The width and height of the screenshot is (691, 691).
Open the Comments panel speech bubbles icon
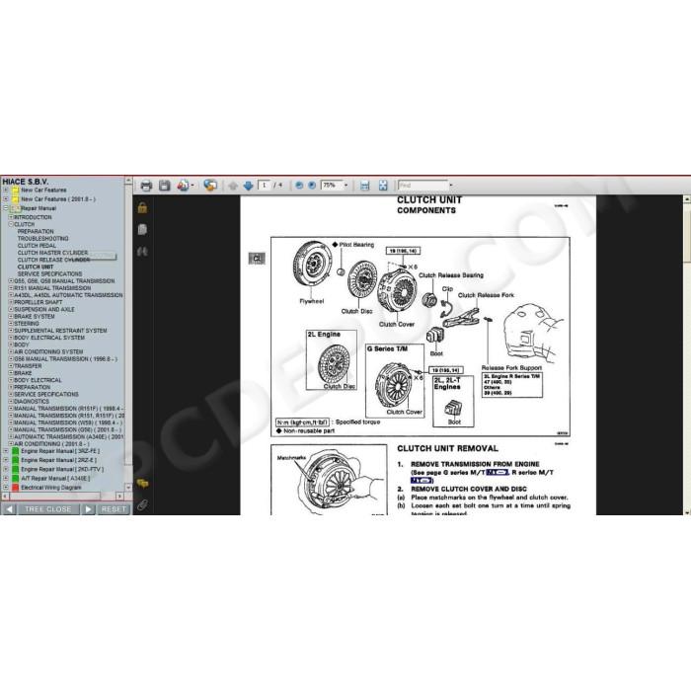click(x=142, y=484)
